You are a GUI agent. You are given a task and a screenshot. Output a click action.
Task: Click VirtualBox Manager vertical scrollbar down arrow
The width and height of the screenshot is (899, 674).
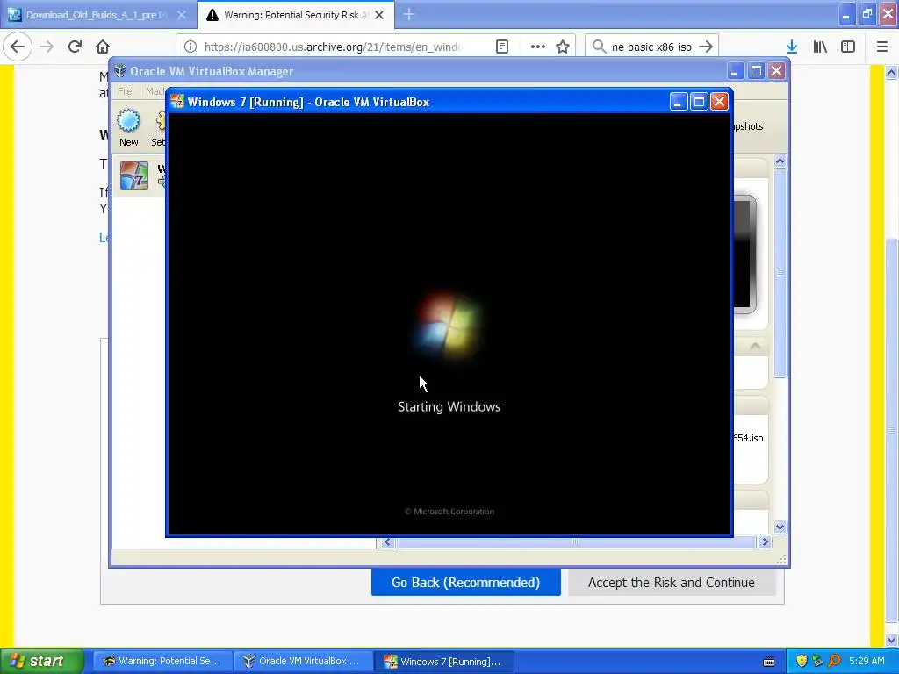780,527
